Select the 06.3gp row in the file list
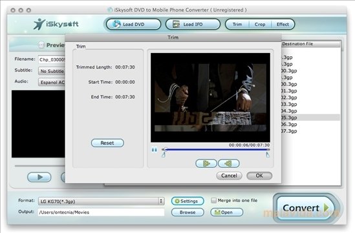Viewport: 355px width, 233px height. tap(310, 124)
